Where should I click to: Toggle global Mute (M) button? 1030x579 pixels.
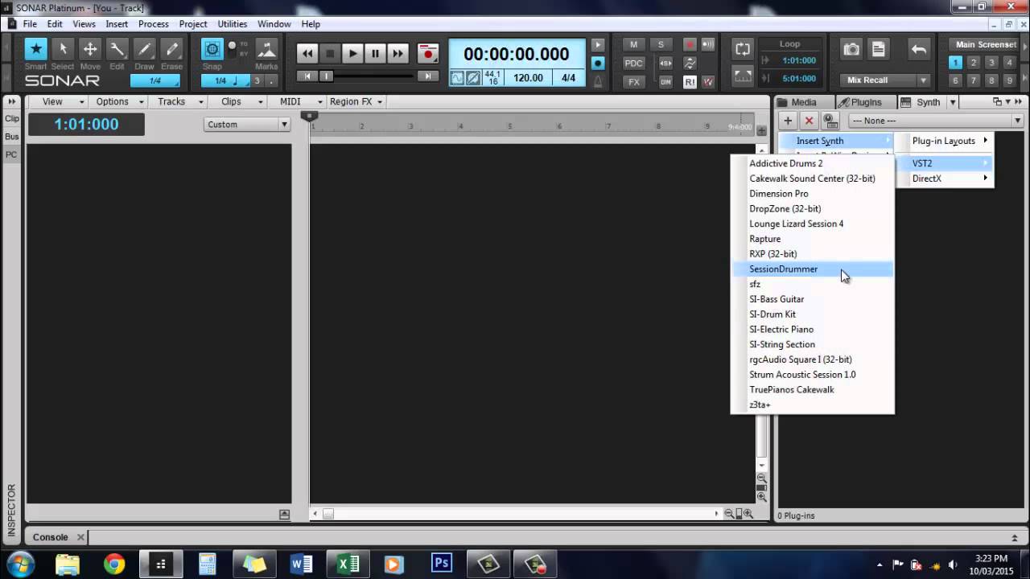pos(634,44)
